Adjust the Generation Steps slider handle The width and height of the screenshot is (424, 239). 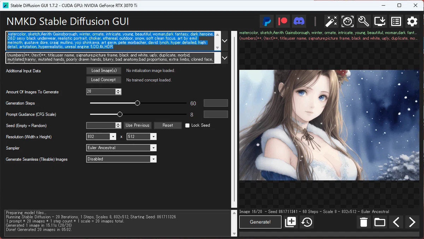click(x=137, y=103)
